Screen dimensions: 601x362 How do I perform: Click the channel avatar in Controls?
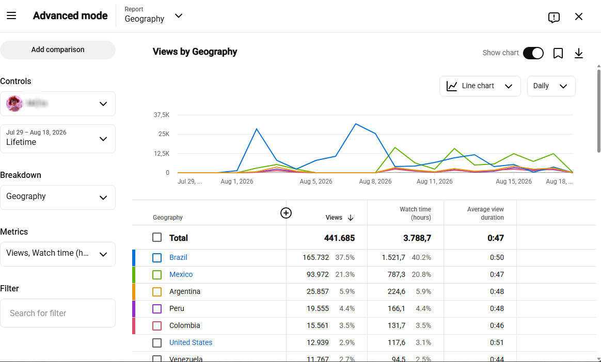14,104
